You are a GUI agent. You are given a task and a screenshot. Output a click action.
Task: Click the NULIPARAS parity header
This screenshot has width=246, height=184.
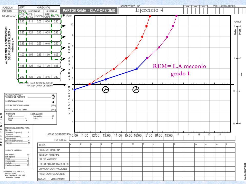[x=52, y=11]
